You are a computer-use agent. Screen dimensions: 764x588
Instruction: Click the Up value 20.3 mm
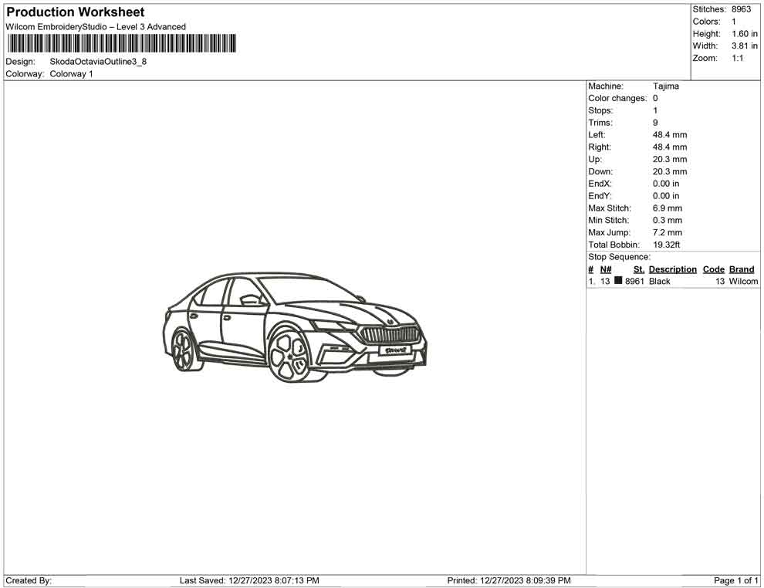[x=670, y=159]
